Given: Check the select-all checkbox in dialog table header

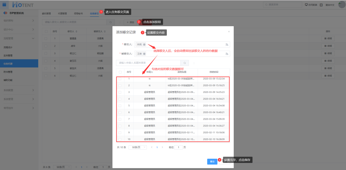Looking at the screenshot, I should point(120,72).
